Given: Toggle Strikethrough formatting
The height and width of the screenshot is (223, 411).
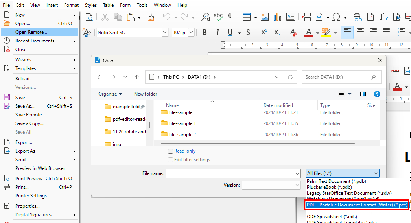Looking at the screenshot, I should [x=248, y=33].
